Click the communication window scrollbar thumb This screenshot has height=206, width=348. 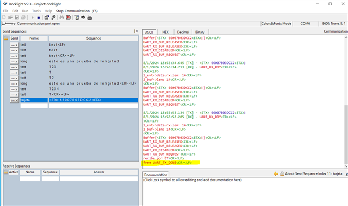pyautogui.click(x=346, y=134)
